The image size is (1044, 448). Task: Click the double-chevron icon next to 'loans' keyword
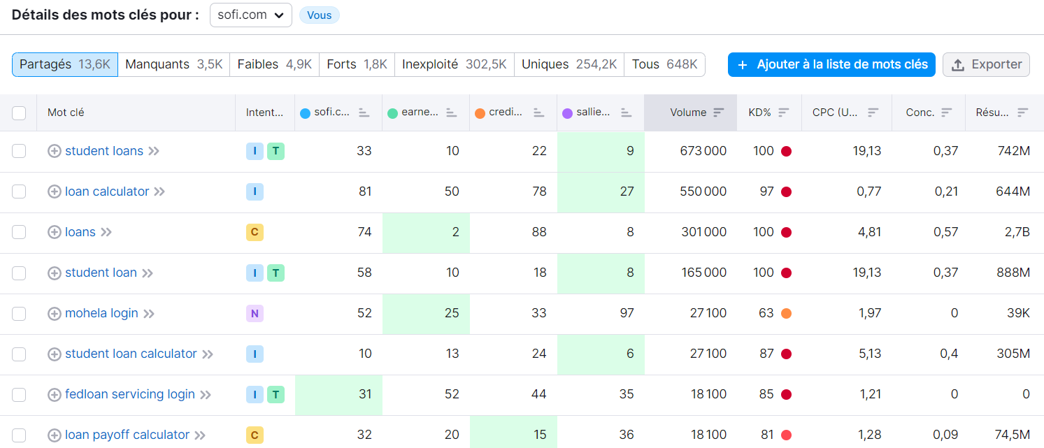click(106, 232)
